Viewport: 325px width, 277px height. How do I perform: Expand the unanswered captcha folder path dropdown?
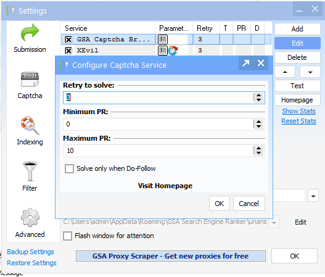[274, 223]
